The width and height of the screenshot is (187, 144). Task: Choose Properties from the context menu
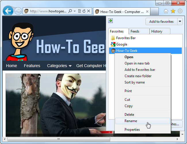coord(143,130)
